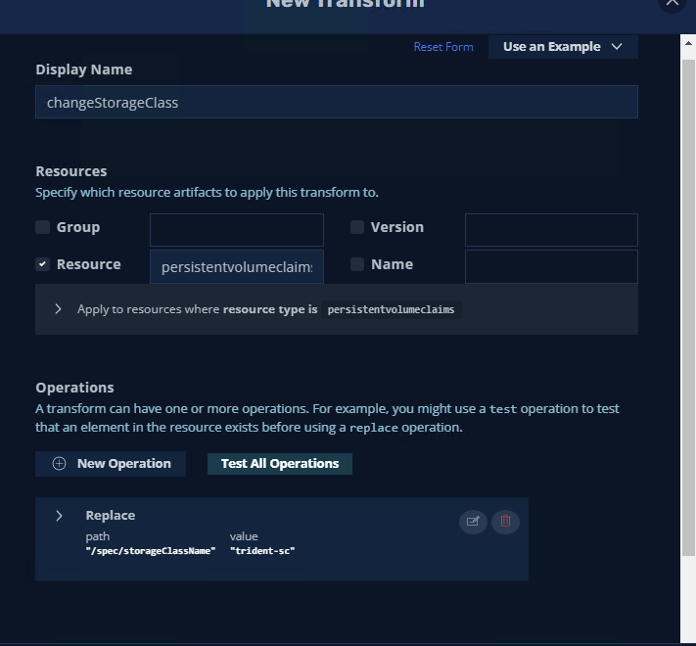
Task: Uncheck the Resource checkbox
Action: [43, 264]
